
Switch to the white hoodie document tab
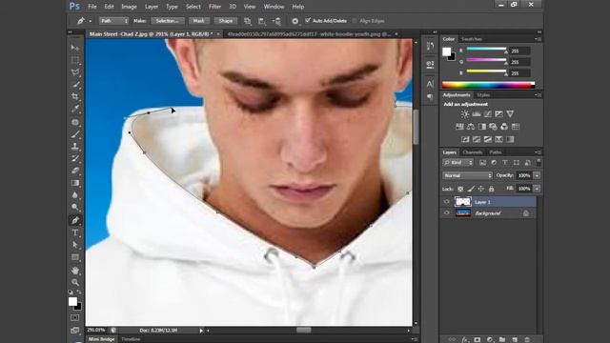pos(309,34)
